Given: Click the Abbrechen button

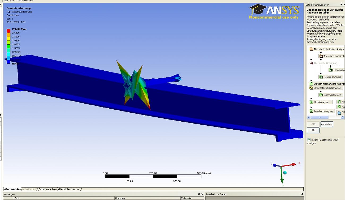Looking at the screenshot, I should pyautogui.click(x=327, y=124).
